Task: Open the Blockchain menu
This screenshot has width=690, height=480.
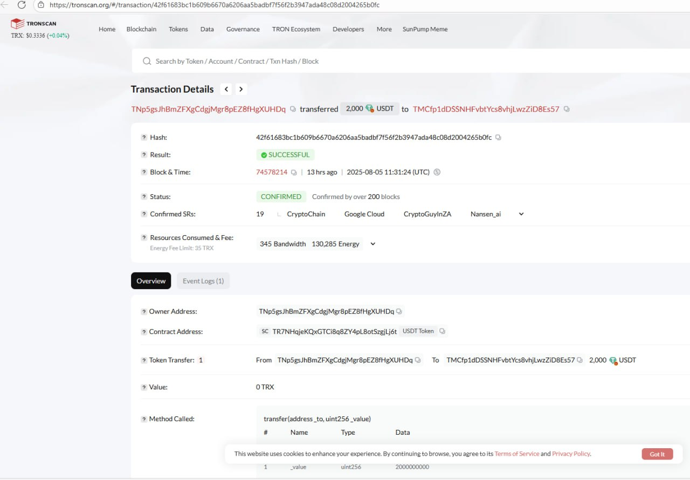Action: pyautogui.click(x=141, y=29)
